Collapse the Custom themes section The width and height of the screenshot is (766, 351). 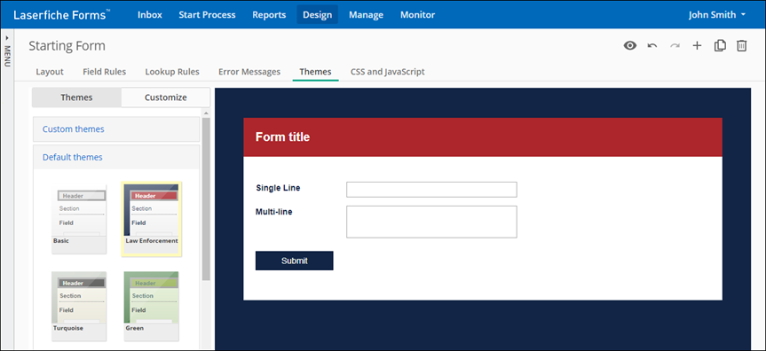point(116,129)
